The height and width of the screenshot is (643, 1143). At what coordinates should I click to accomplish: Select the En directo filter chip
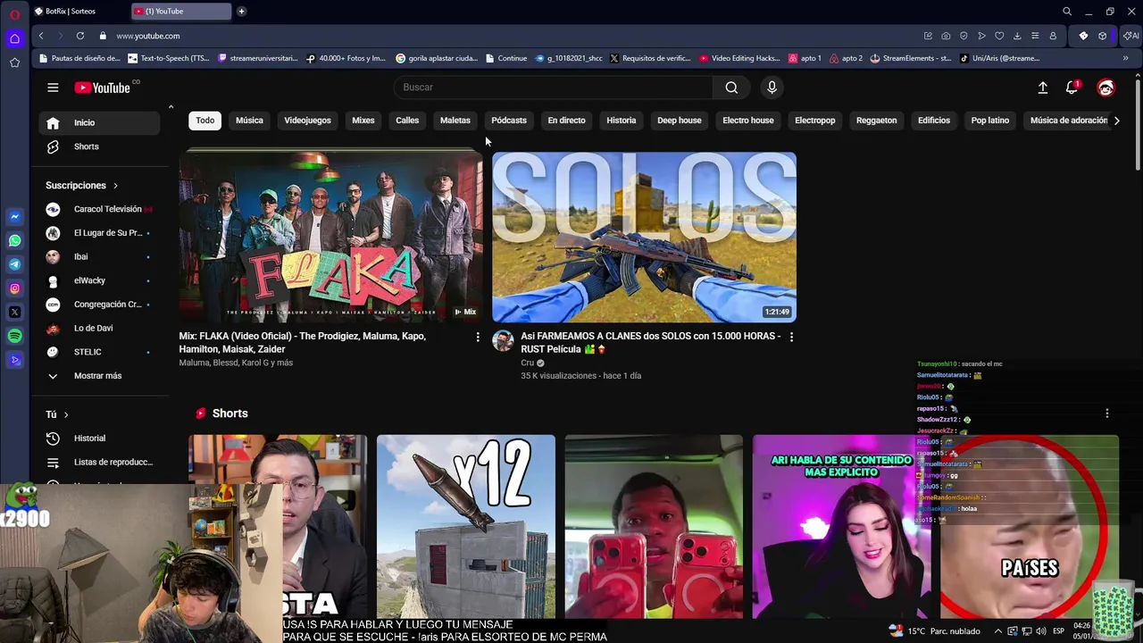click(x=566, y=121)
